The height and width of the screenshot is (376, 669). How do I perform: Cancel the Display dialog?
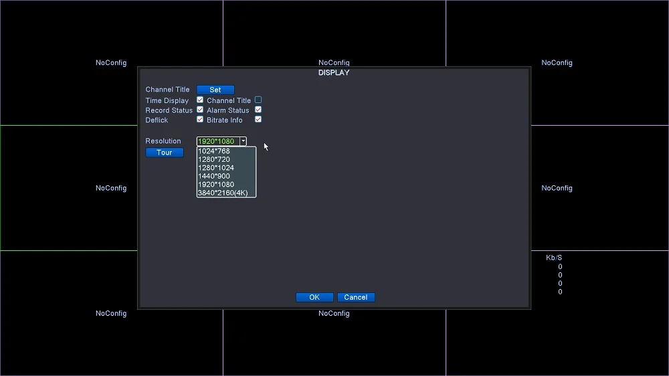click(x=356, y=297)
